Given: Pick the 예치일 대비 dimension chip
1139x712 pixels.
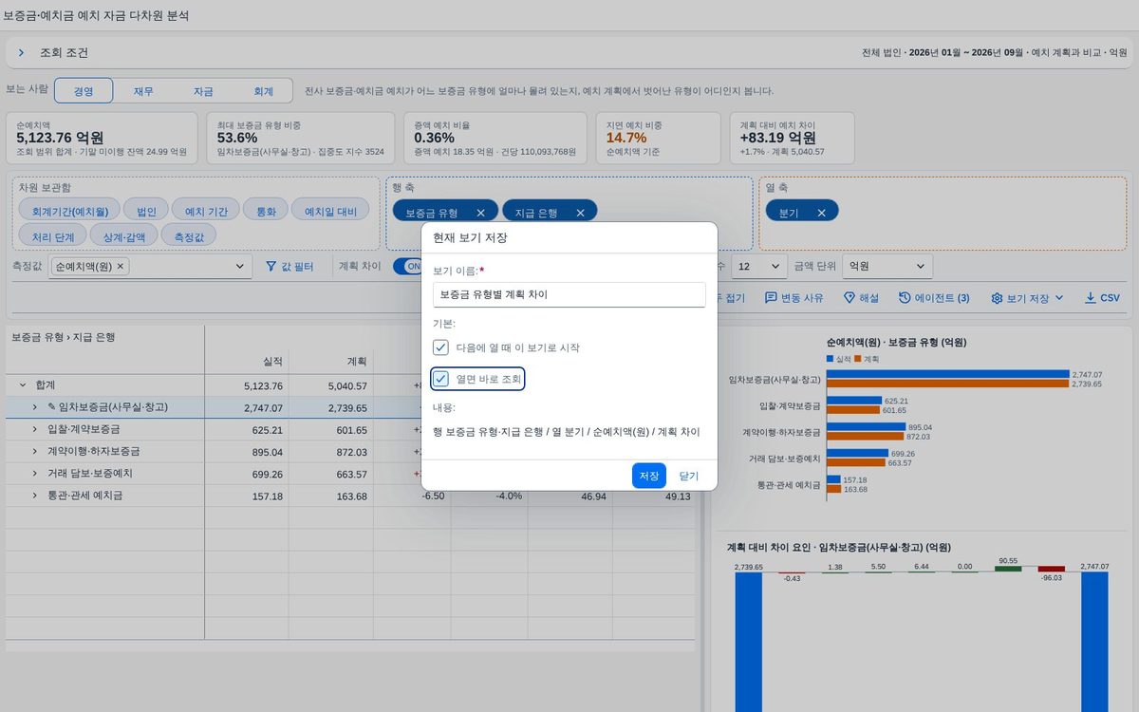Looking at the screenshot, I should [x=330, y=211].
